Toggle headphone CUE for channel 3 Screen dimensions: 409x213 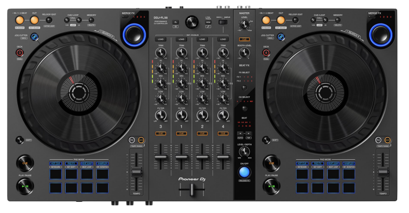160,133
